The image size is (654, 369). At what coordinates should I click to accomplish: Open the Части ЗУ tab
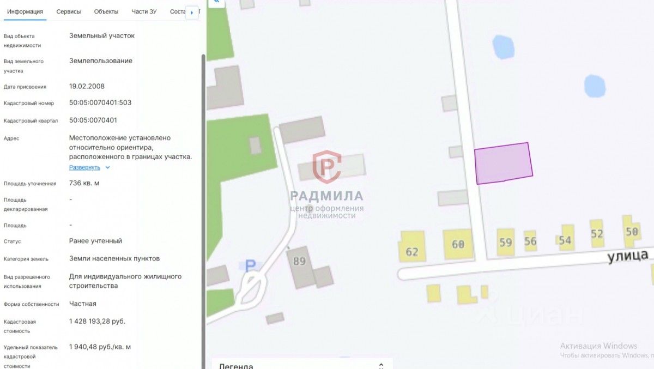(144, 11)
